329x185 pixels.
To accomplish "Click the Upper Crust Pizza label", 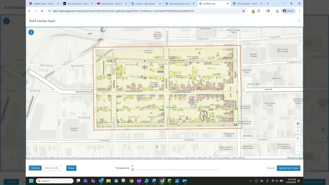I will tap(270, 104).
